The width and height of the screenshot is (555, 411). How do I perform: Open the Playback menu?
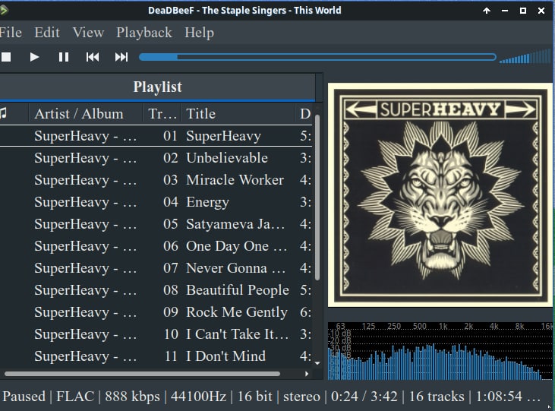pos(144,33)
